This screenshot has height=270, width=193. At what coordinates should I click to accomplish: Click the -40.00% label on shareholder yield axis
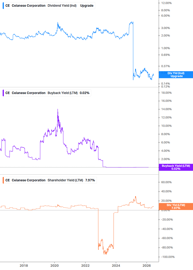pyautogui.click(x=167, y=229)
